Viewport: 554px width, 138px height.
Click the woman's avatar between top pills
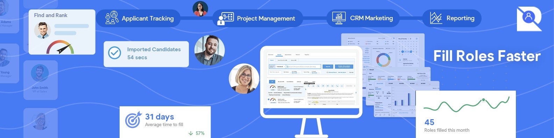200,9
